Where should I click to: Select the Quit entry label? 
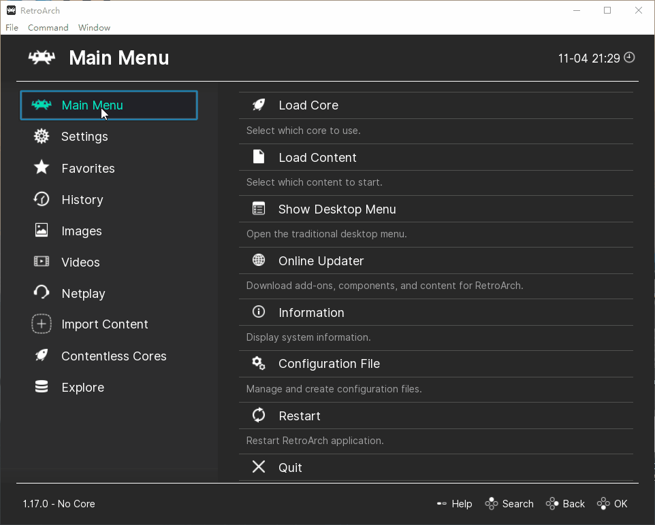pos(290,467)
